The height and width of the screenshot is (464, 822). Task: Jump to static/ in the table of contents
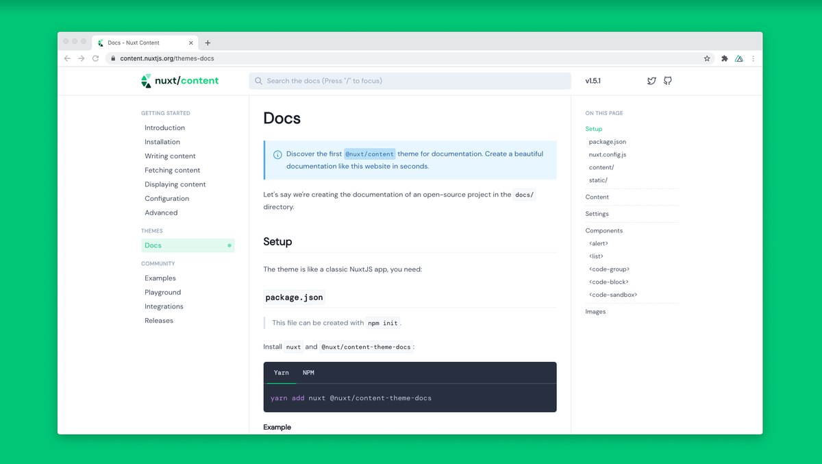click(x=598, y=180)
